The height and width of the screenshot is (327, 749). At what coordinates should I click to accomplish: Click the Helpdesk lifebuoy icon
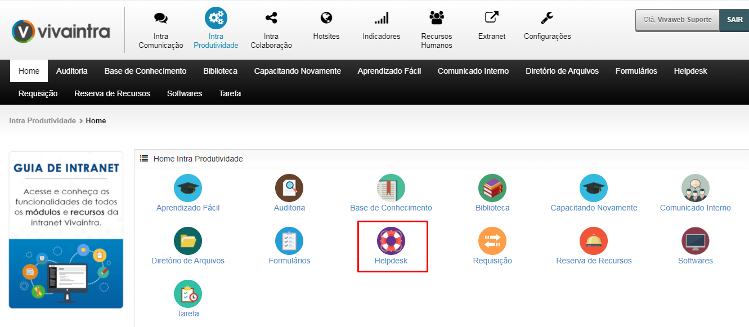(x=391, y=241)
